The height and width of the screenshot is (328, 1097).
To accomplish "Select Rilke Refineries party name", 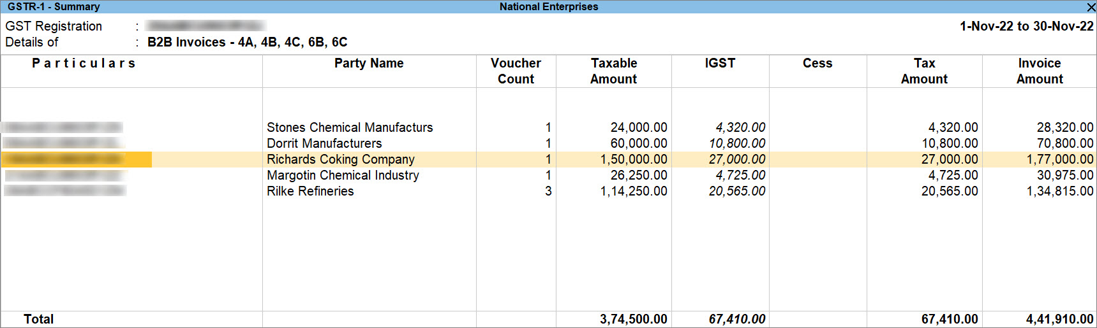I will point(310,191).
